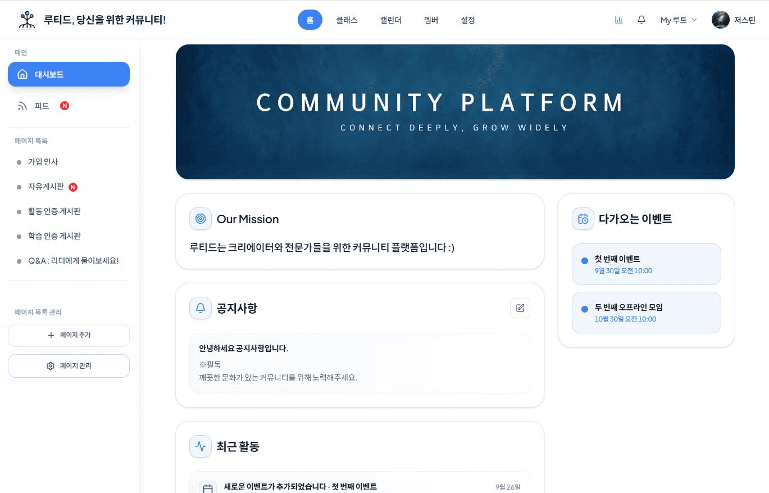Open the 첫 번째 이벤트 entry

646,264
